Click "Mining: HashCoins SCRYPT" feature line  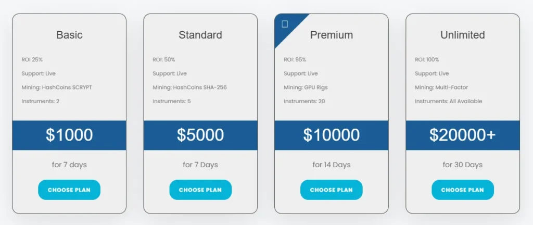pyautogui.click(x=57, y=87)
